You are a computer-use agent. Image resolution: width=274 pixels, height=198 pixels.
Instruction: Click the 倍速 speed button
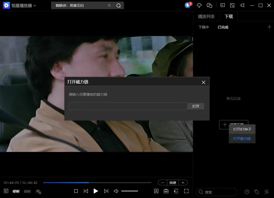(173, 183)
